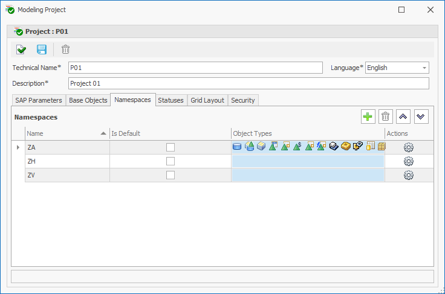Image resolution: width=445 pixels, height=294 pixels.
Task: Open the Language dropdown
Action: click(424, 68)
